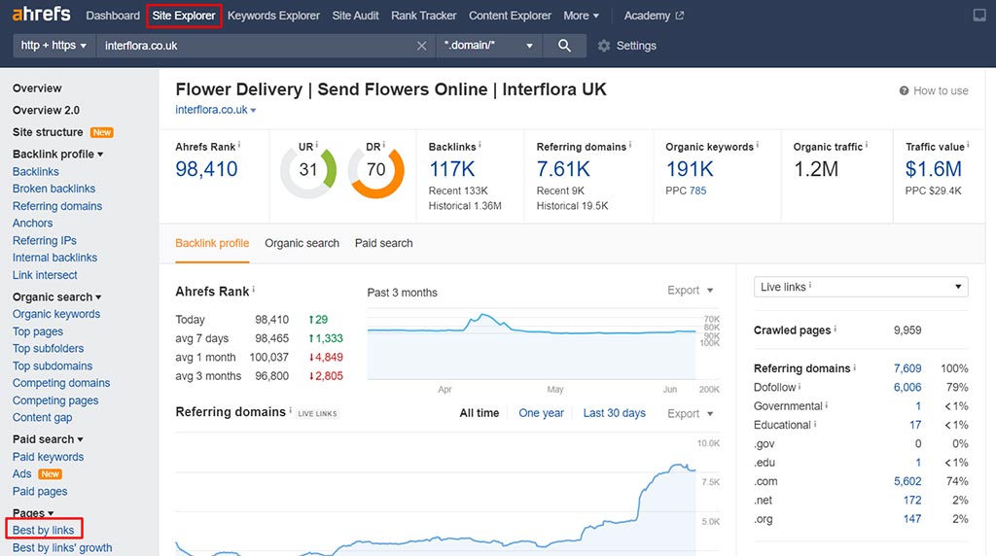Click the How to use help icon
Image resolution: width=996 pixels, height=556 pixels.
pyautogui.click(x=904, y=90)
